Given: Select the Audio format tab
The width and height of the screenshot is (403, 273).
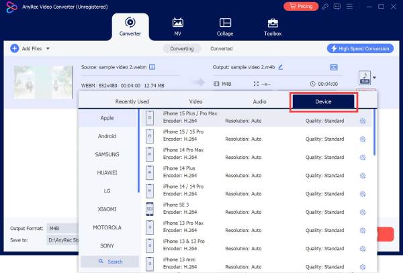Looking at the screenshot, I should (259, 101).
